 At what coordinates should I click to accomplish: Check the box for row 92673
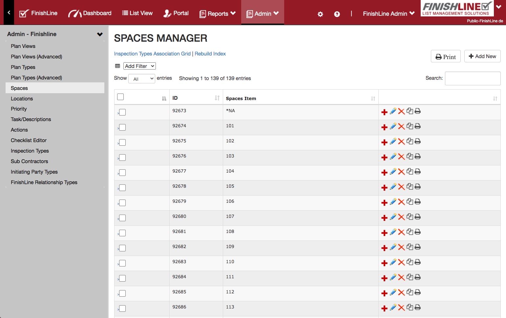tap(122, 112)
